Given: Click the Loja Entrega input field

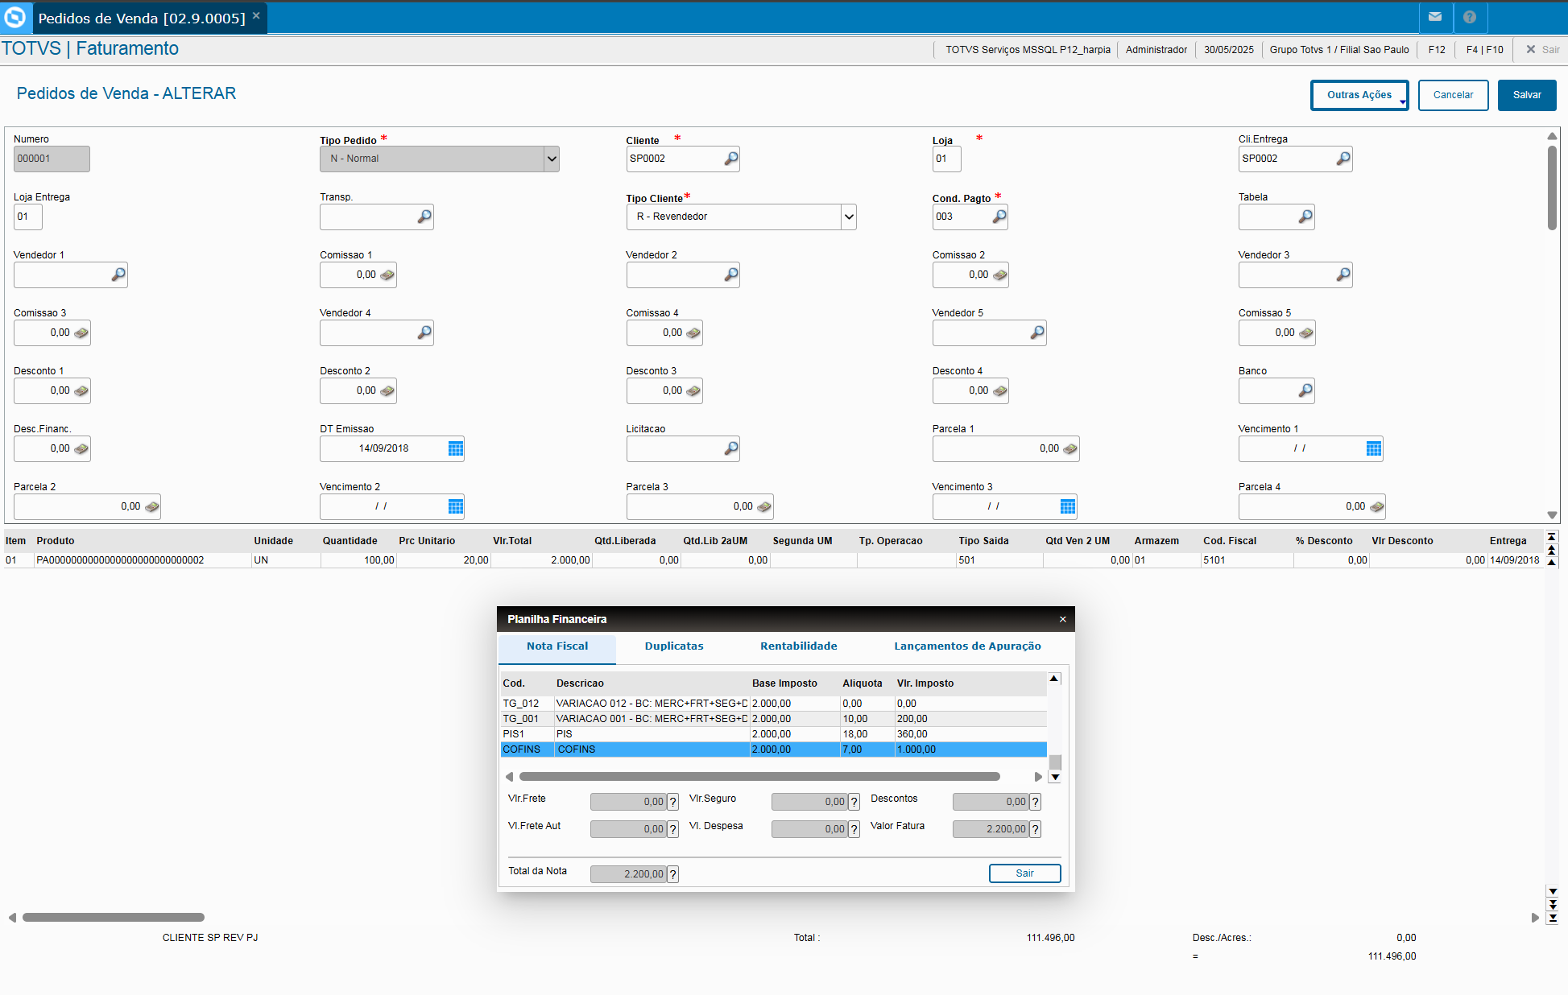Looking at the screenshot, I should coord(27,217).
